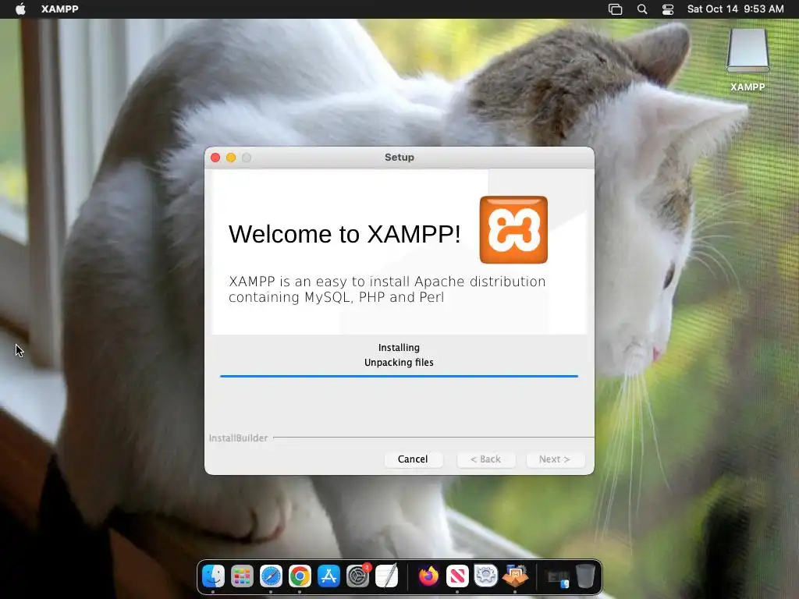Open TextEdit from the Dock
Screen dimensions: 799x599
[387, 576]
